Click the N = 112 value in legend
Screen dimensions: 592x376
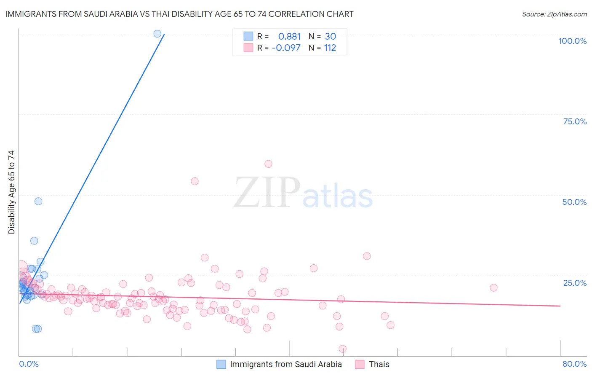(x=323, y=48)
